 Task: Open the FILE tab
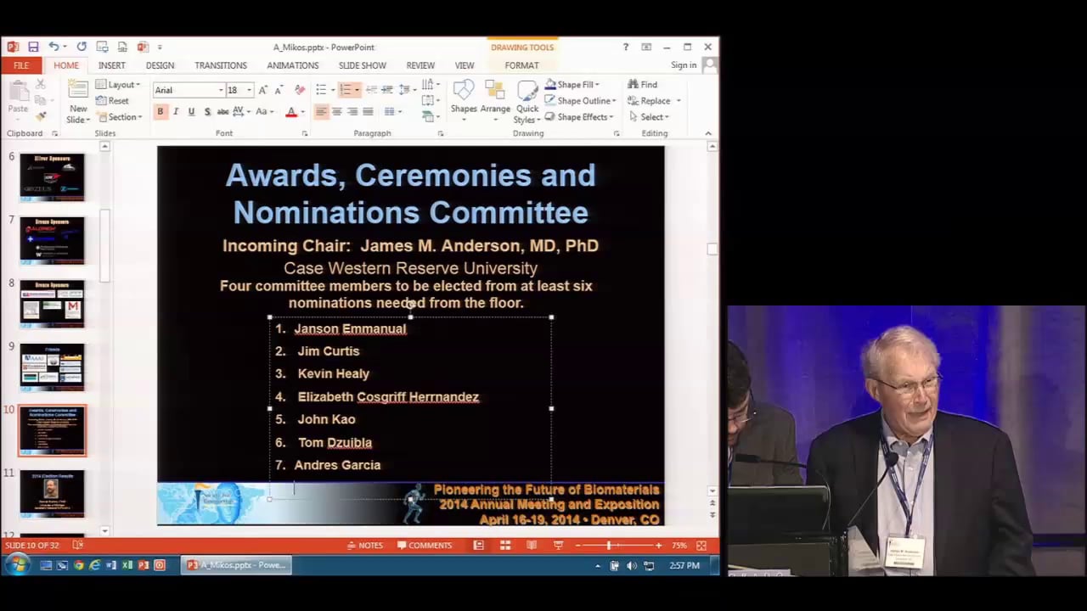[20, 65]
